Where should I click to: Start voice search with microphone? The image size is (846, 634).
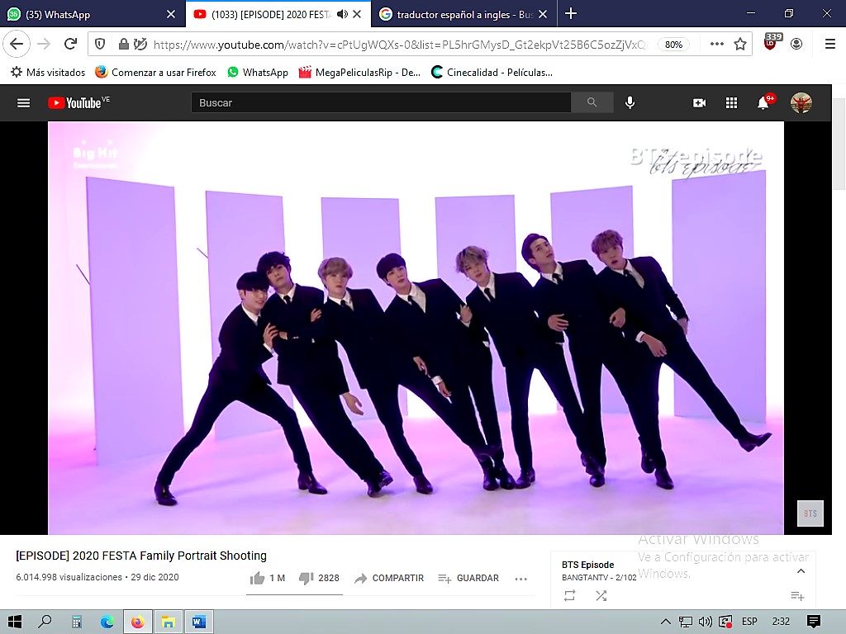630,102
